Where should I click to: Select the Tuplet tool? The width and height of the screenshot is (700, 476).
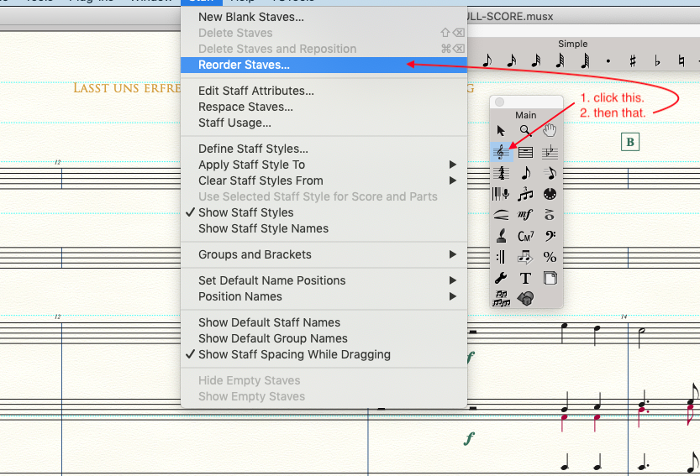click(x=525, y=194)
